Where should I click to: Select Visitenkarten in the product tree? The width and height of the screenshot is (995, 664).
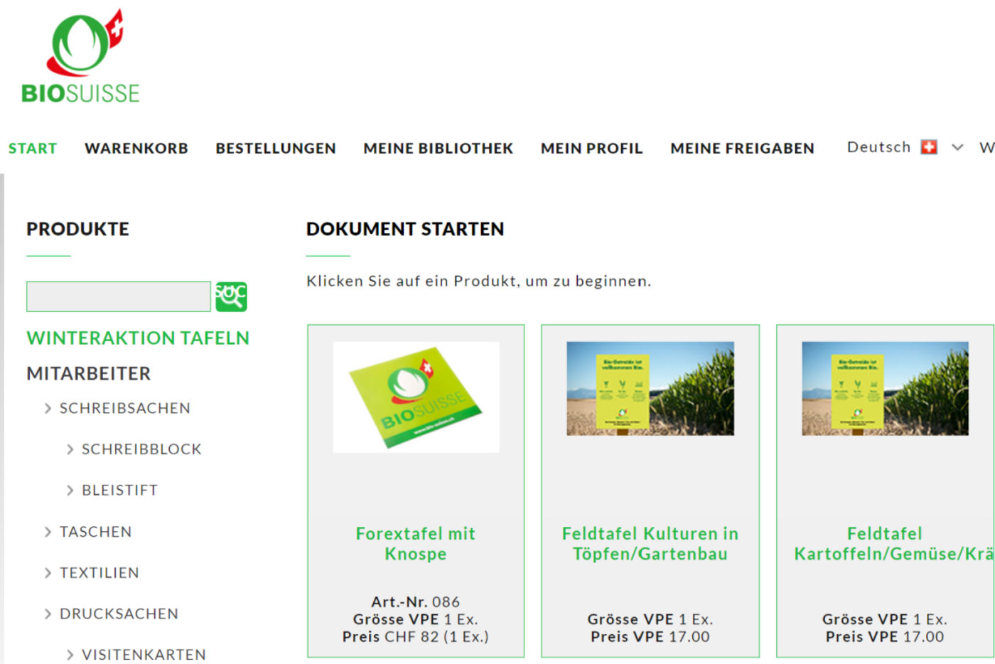tap(144, 655)
